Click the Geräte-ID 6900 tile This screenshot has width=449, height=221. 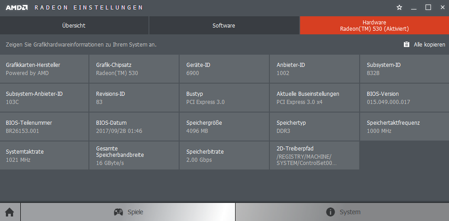(x=224, y=69)
